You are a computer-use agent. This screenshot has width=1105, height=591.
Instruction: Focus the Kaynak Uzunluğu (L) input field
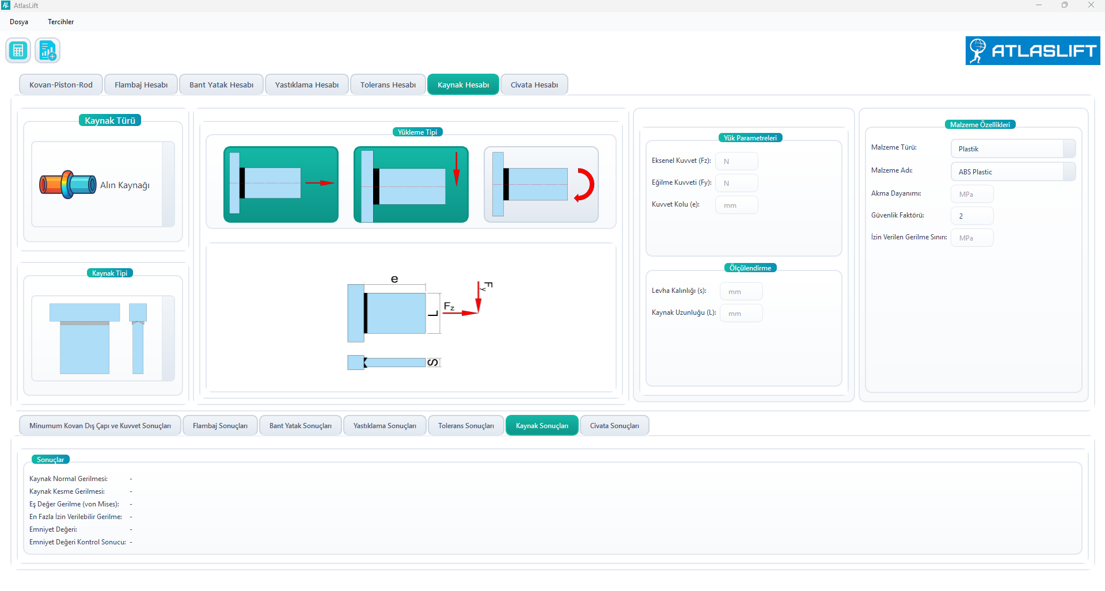tap(741, 313)
